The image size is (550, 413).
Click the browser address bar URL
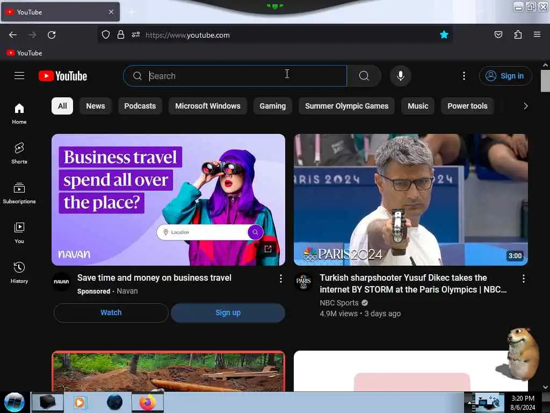pos(187,35)
